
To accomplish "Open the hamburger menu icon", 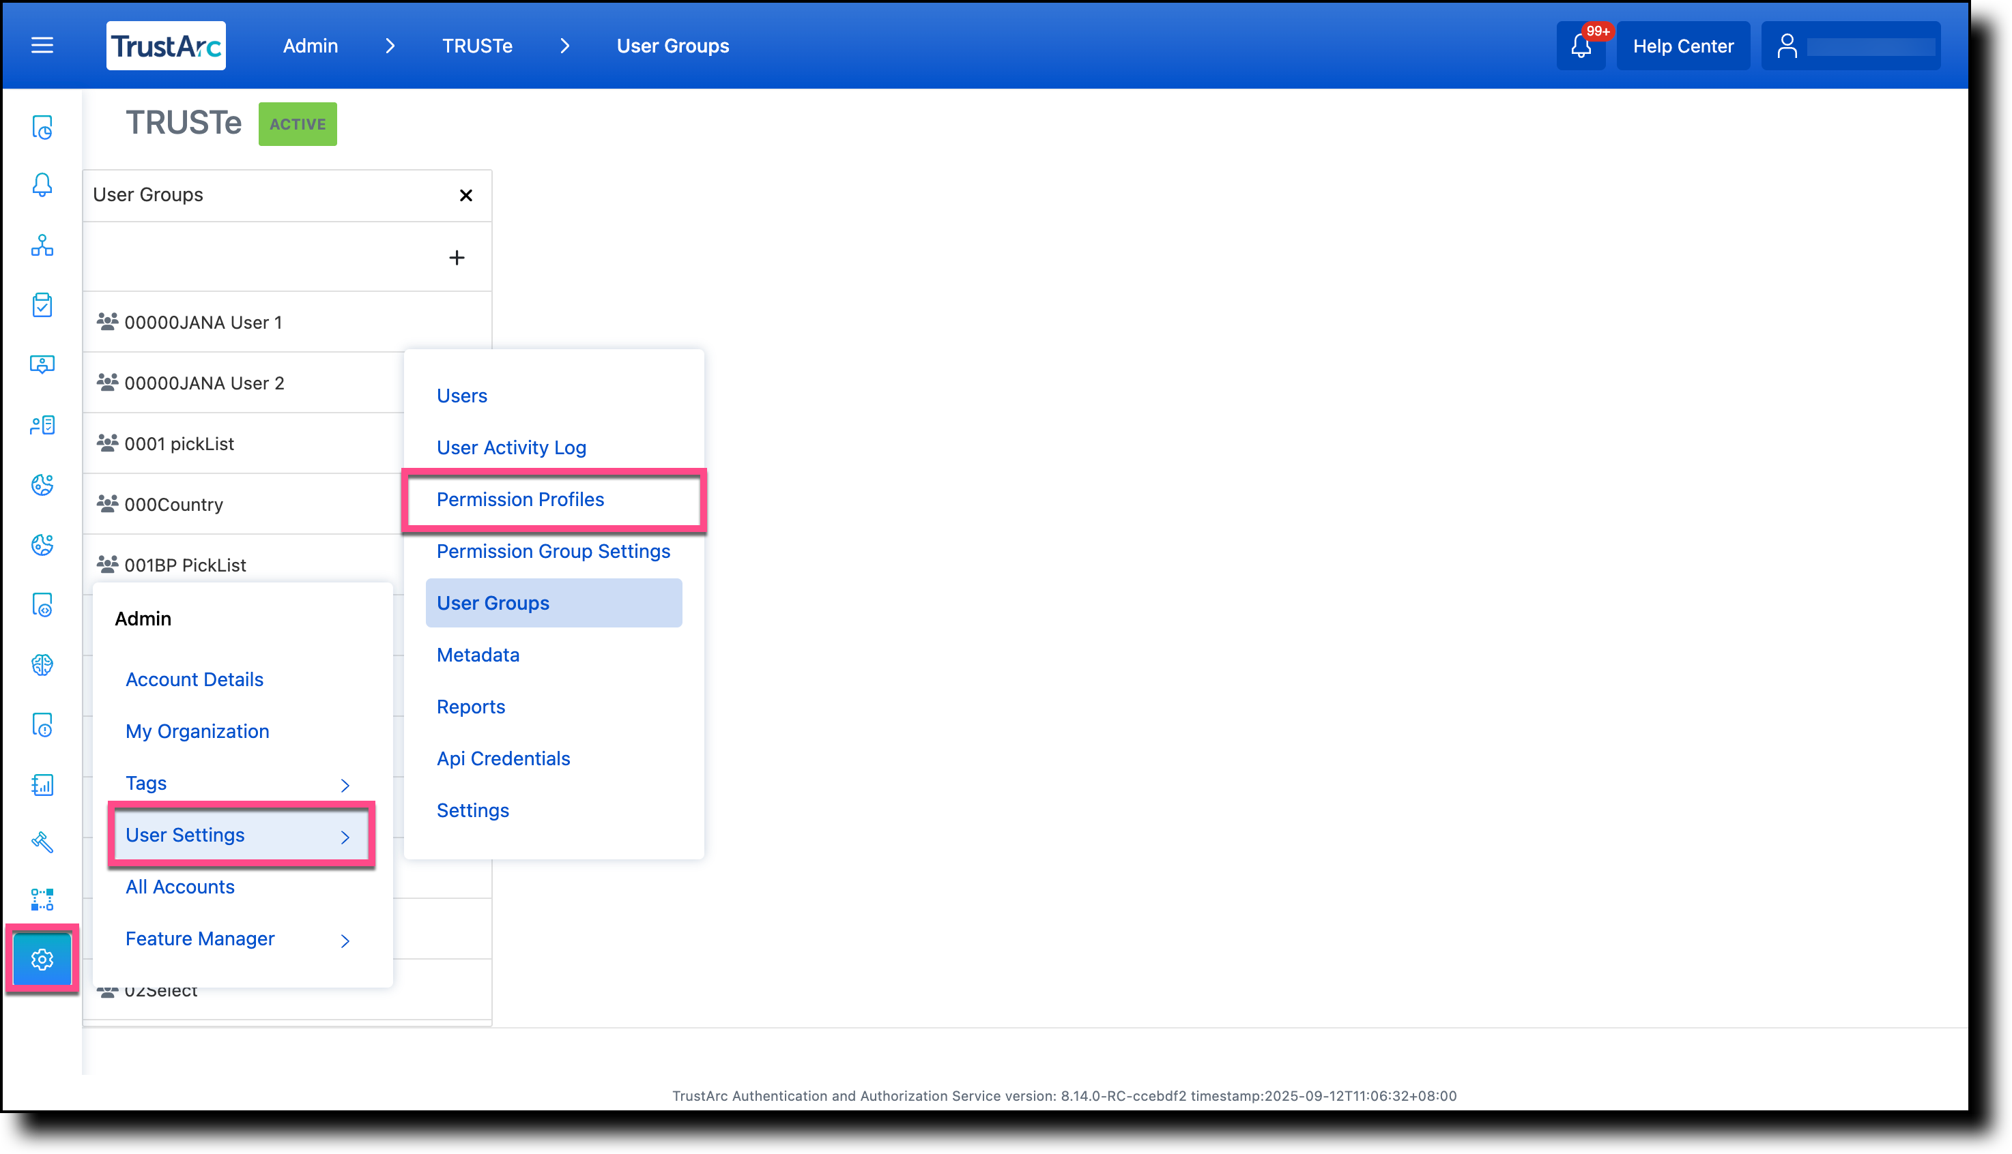I will tap(42, 45).
